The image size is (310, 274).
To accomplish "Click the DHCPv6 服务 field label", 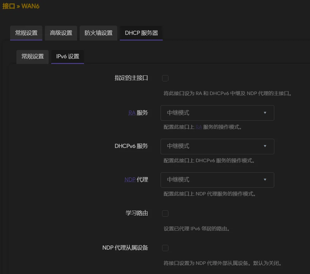I will click(x=131, y=146).
